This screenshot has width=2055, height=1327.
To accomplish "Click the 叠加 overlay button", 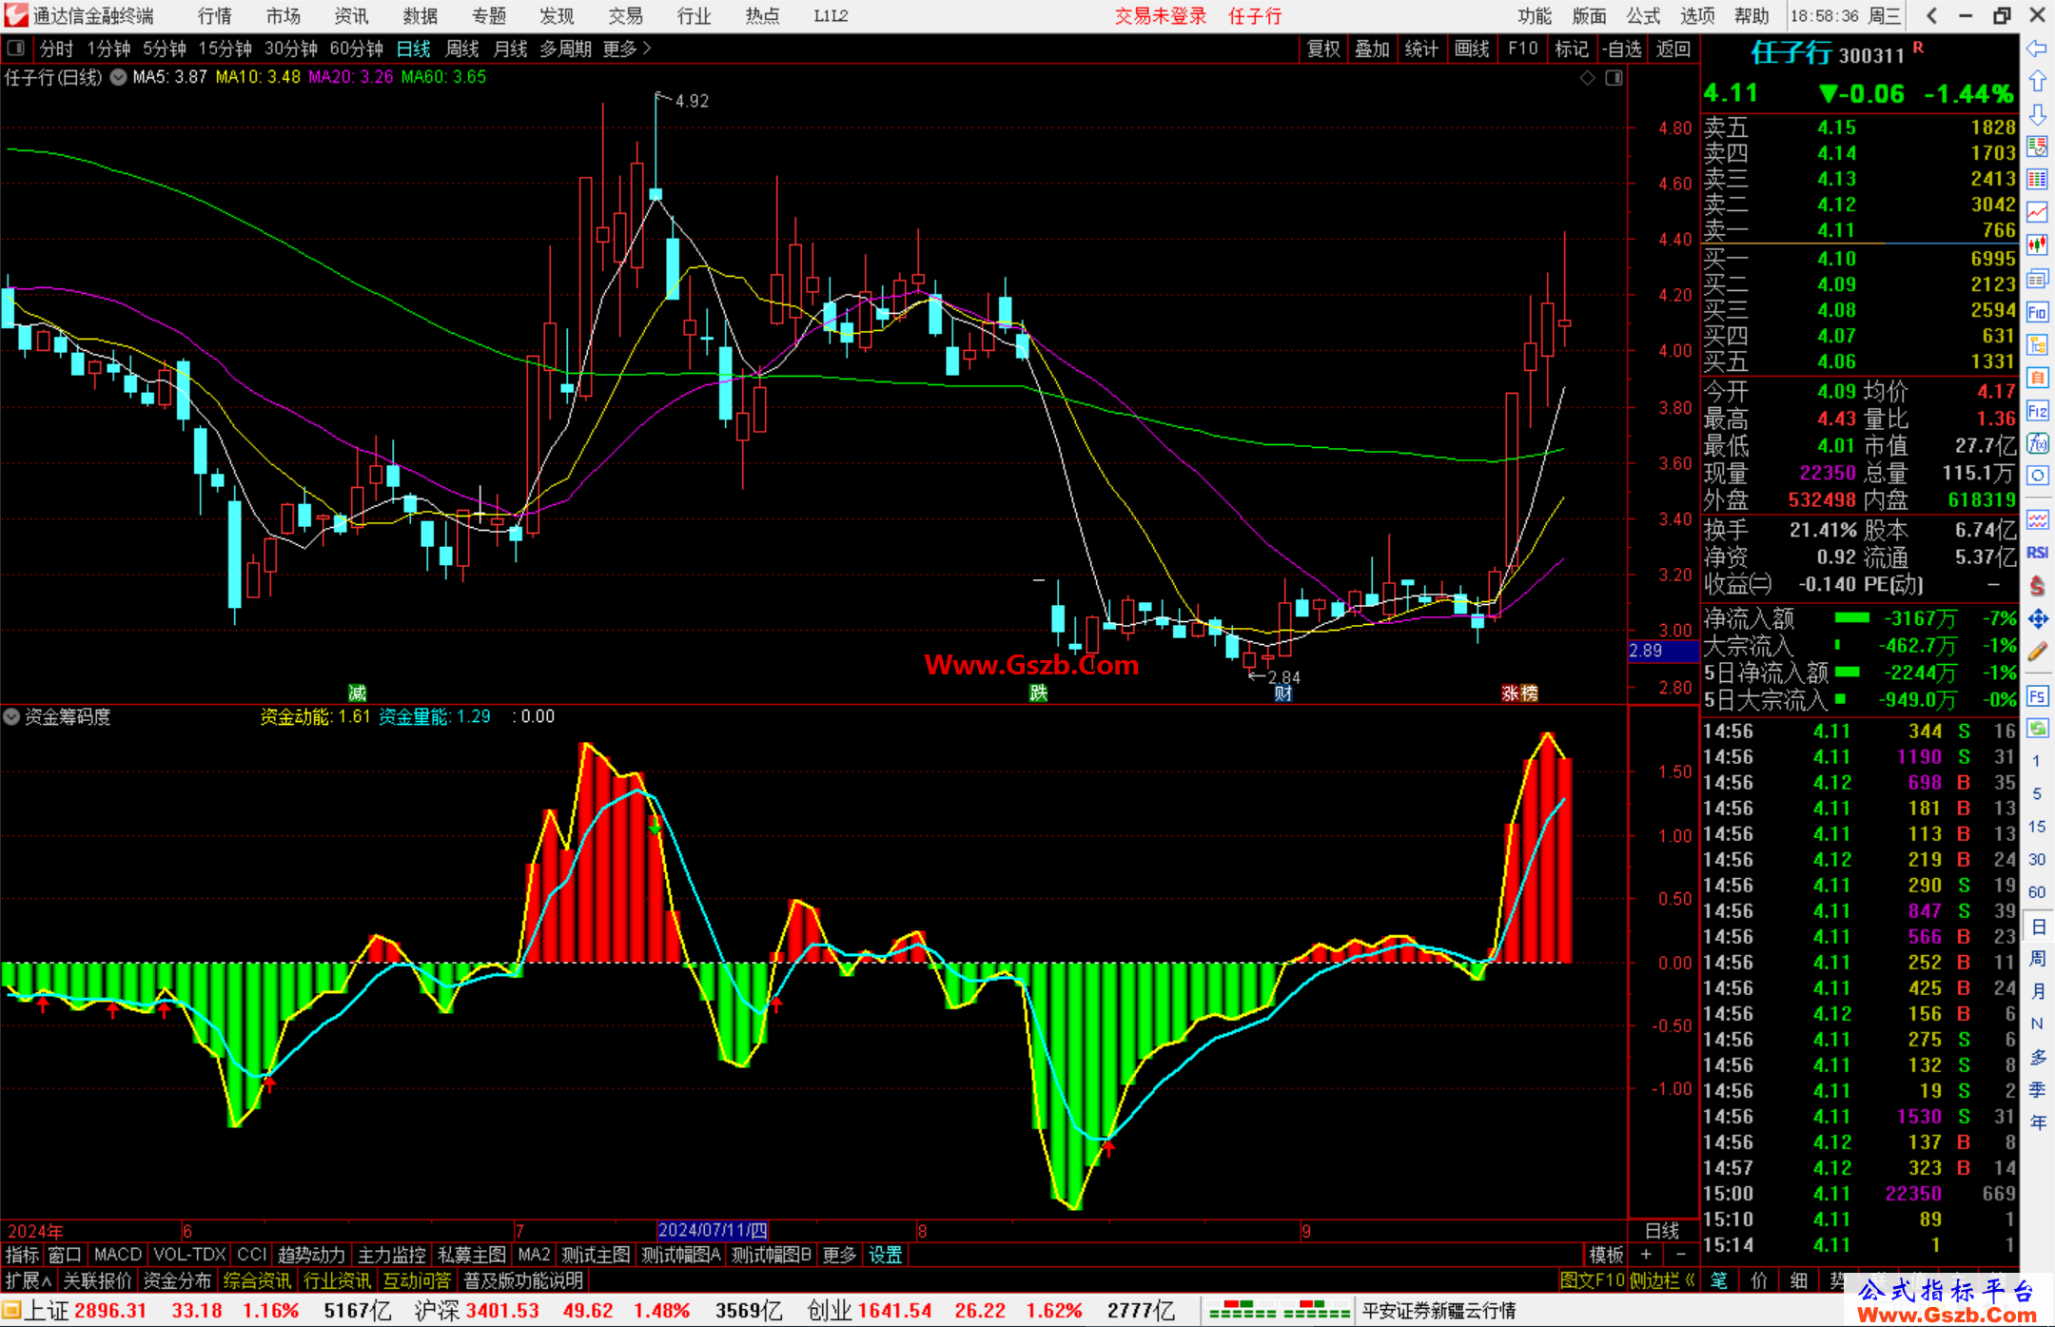I will 1372,49.
